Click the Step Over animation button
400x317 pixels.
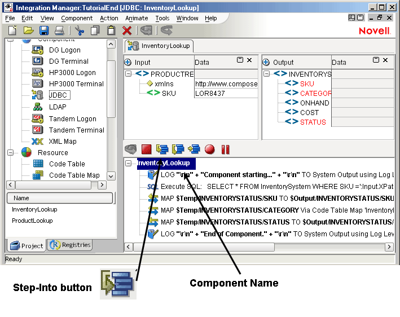point(178,149)
